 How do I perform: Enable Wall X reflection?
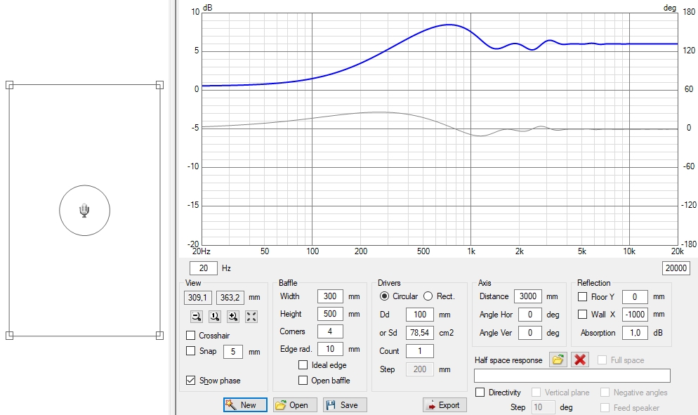tap(582, 315)
